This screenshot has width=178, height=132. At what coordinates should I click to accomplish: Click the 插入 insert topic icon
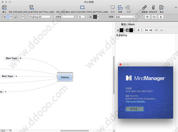point(4,7)
